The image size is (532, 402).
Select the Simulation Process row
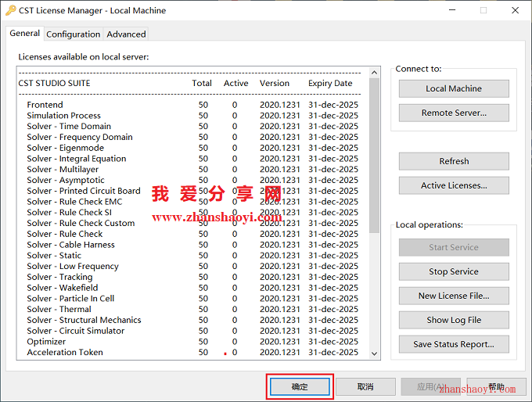click(192, 116)
